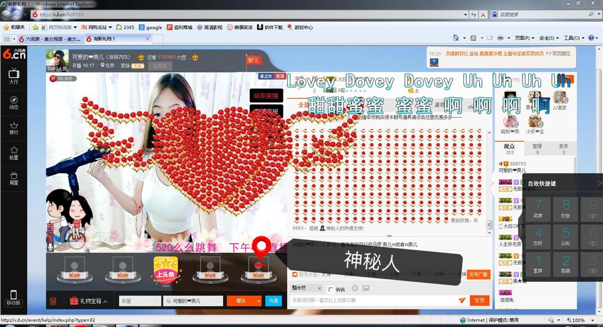
Task: Click the IE print icon
Action: pyautogui.click(x=501, y=38)
